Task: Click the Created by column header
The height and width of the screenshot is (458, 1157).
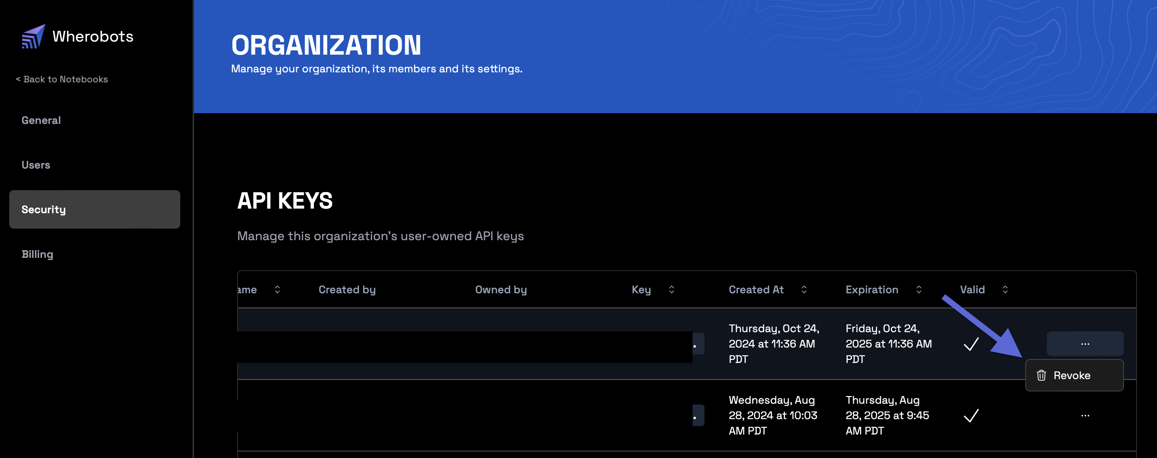Action: tap(347, 289)
